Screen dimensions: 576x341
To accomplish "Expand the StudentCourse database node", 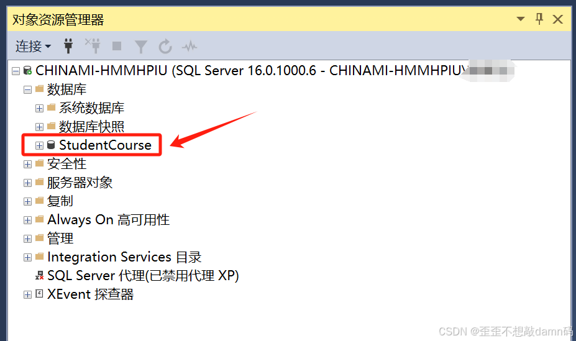I will point(39,146).
